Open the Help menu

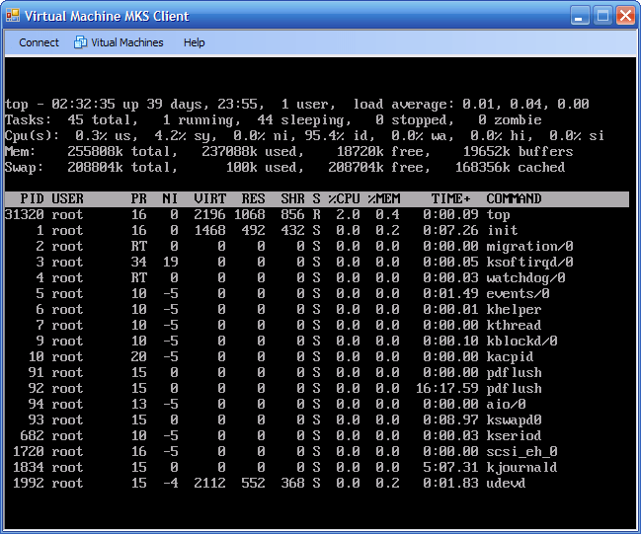coord(195,42)
